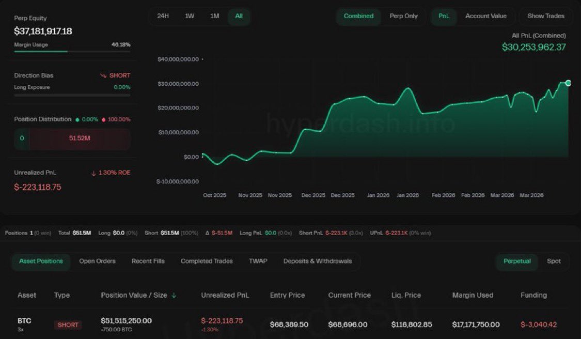Click the $40,000,000.00 y-axis label
581x339 pixels.
(178, 59)
